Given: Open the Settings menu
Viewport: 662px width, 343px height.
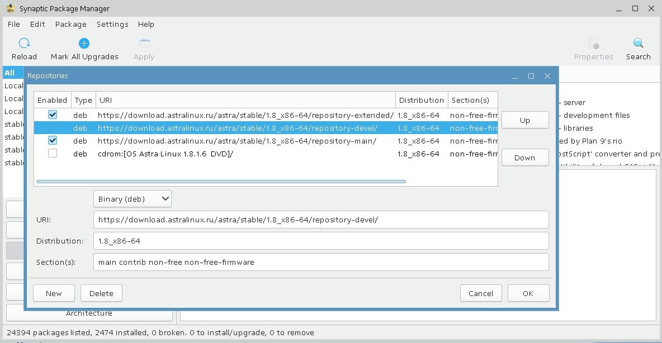Looking at the screenshot, I should click(x=112, y=25).
